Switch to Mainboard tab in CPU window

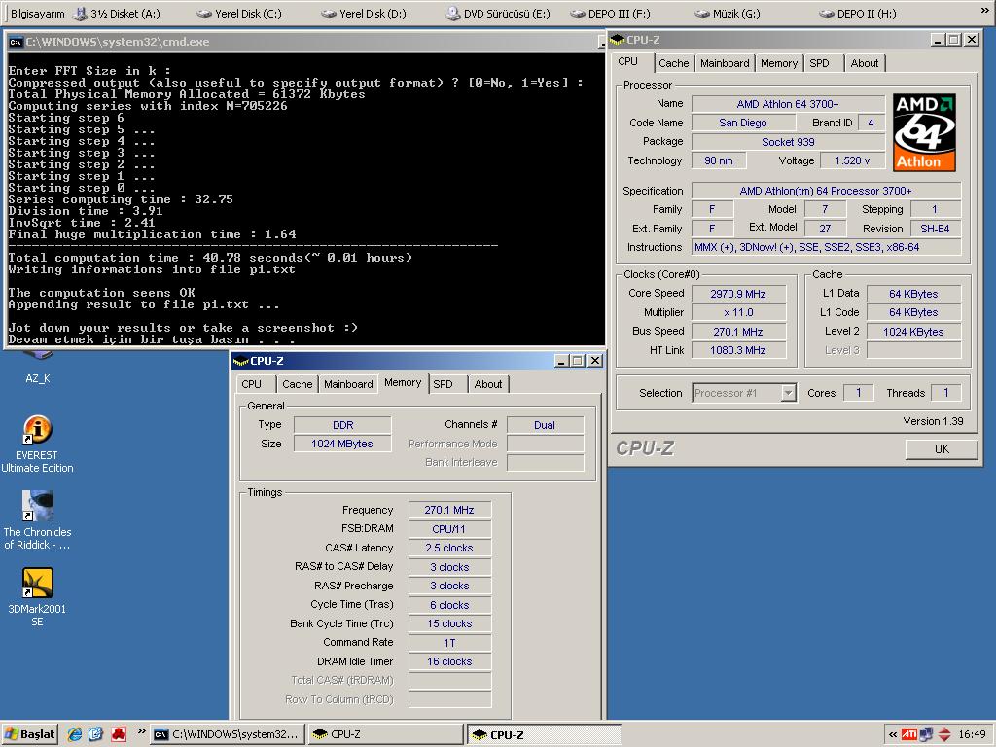(x=725, y=63)
